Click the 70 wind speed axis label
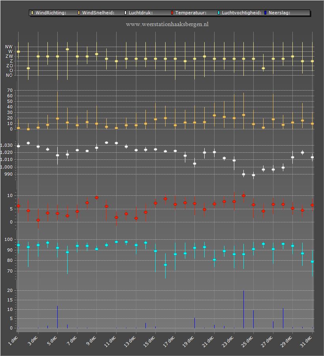 tap(10, 90)
